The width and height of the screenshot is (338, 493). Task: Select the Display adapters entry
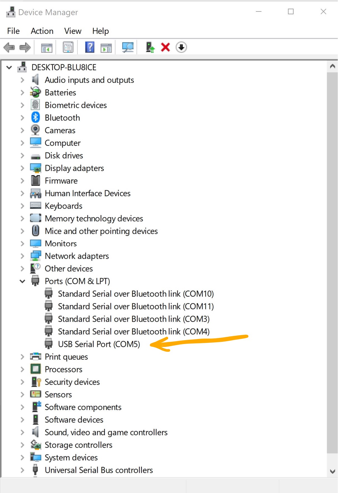74,168
